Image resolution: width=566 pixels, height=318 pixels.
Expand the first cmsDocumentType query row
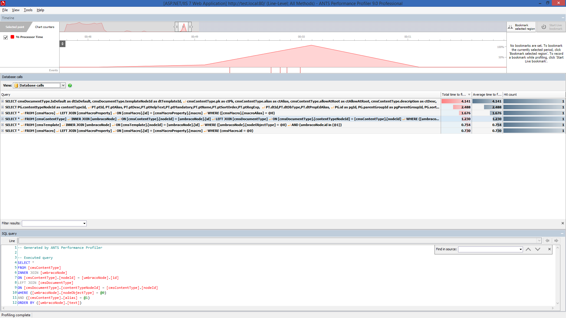pyautogui.click(x=3, y=101)
